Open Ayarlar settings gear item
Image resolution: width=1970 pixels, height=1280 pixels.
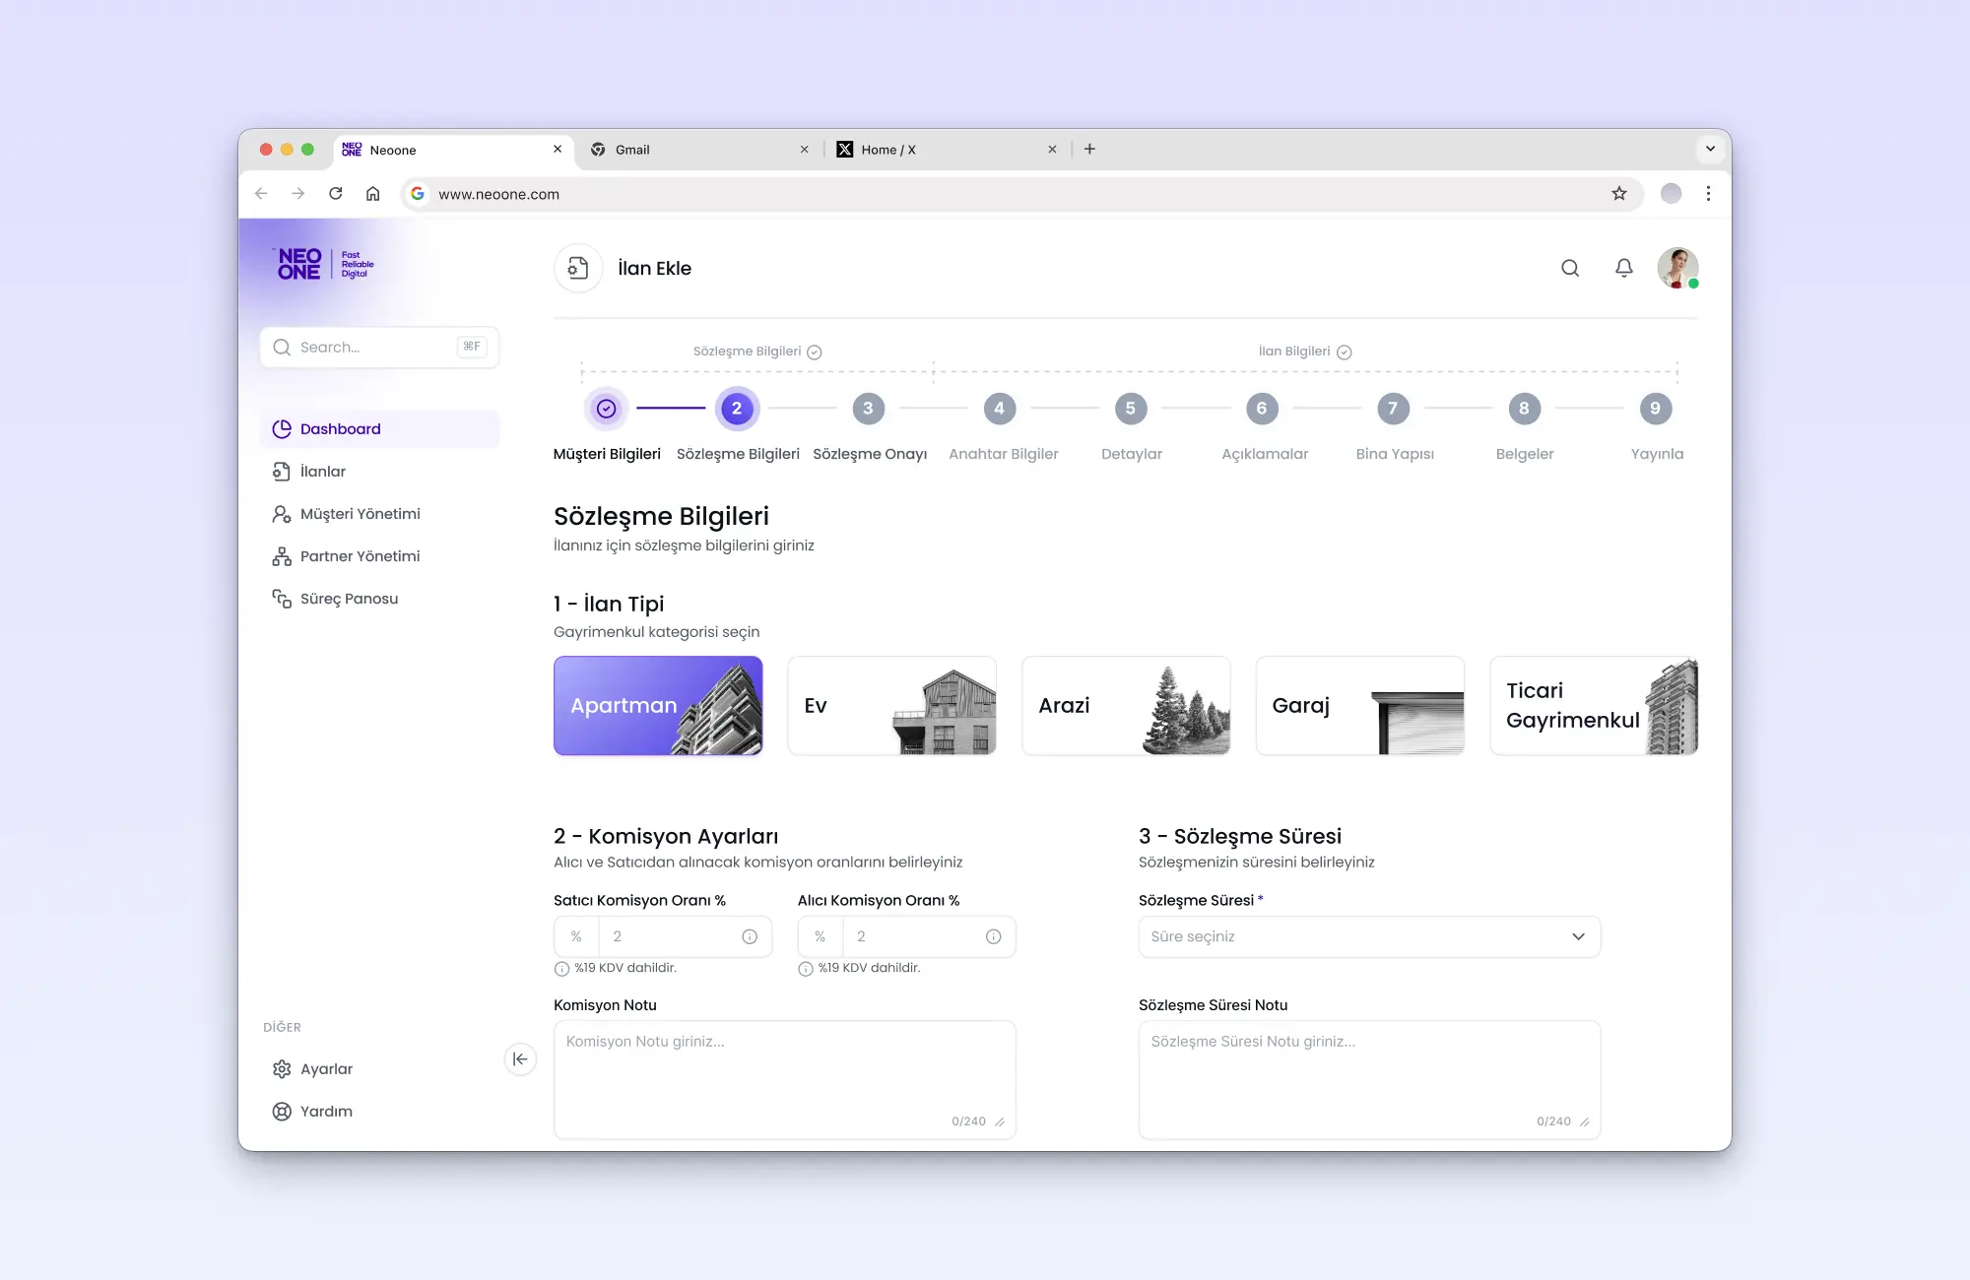coord(326,1069)
